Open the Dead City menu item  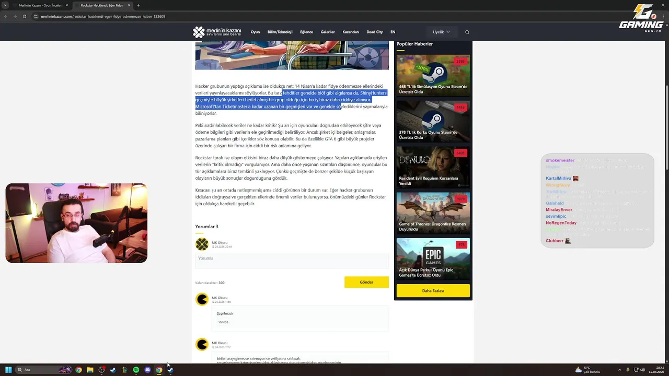tap(375, 32)
